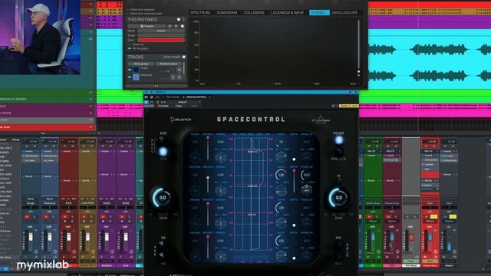This screenshot has height=276, width=491.
Task: Click the Compare button in plugin header
Action: point(163,106)
